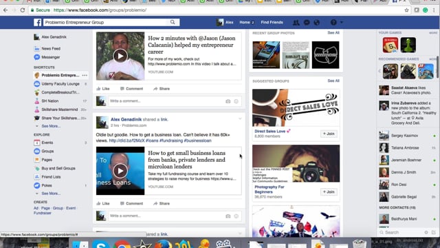Click Find Friends in top bar
Viewport: 440px width, 248px height.
(x=272, y=22)
